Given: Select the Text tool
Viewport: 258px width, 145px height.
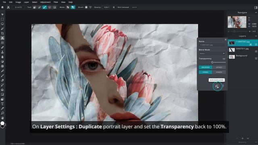Looking at the screenshot, I should (2, 104).
